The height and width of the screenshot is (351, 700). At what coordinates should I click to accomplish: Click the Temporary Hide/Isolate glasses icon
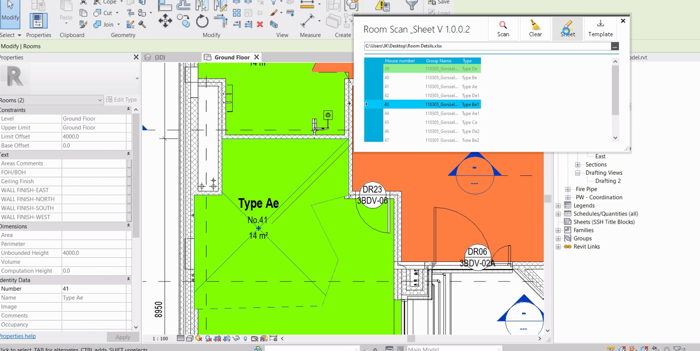tap(236, 339)
